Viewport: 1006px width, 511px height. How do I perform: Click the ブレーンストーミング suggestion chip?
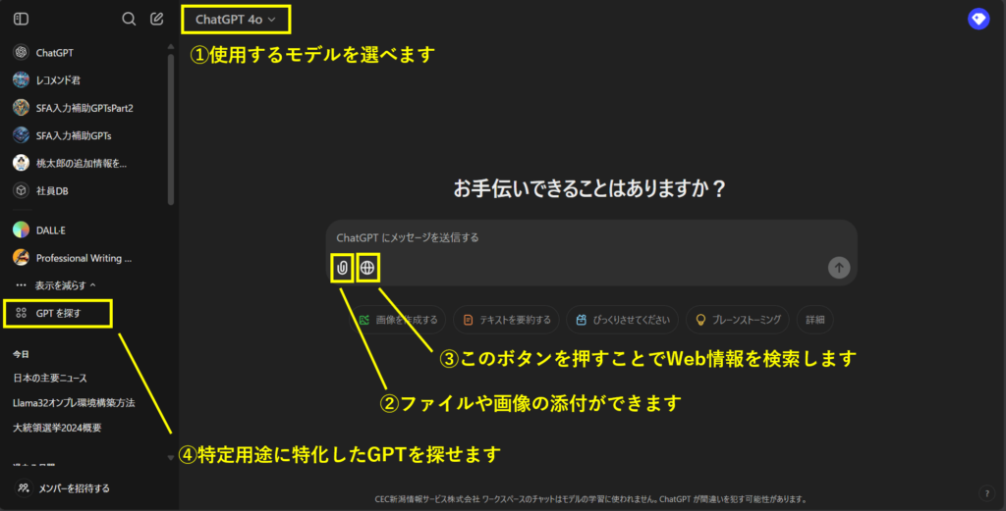click(739, 320)
